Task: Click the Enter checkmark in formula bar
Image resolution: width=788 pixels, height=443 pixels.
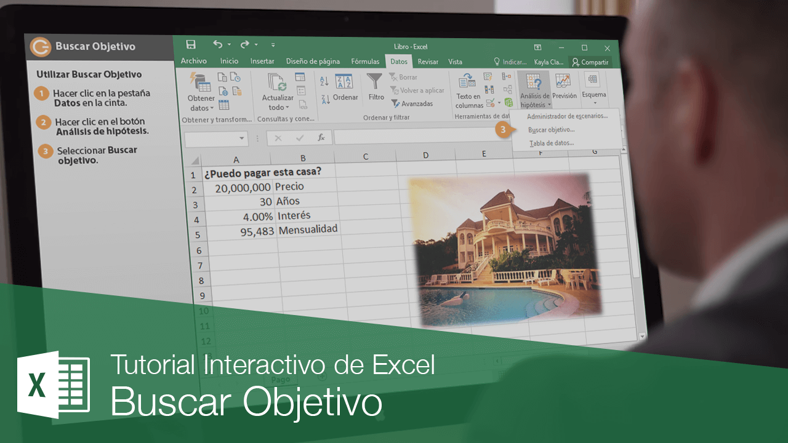Action: [300, 138]
